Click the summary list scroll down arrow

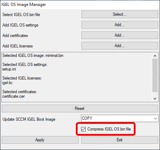click(155, 99)
